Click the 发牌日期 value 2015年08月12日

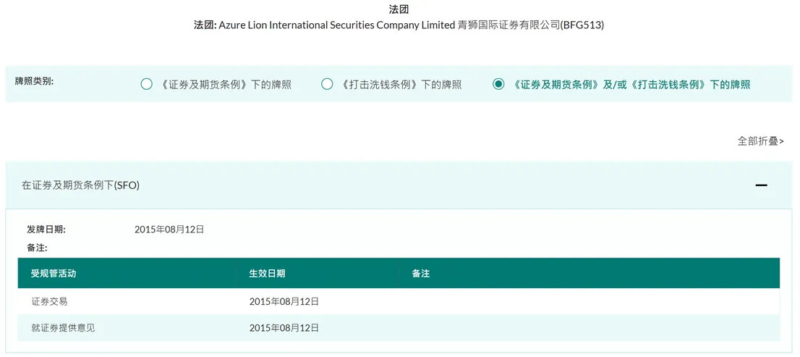tap(169, 230)
